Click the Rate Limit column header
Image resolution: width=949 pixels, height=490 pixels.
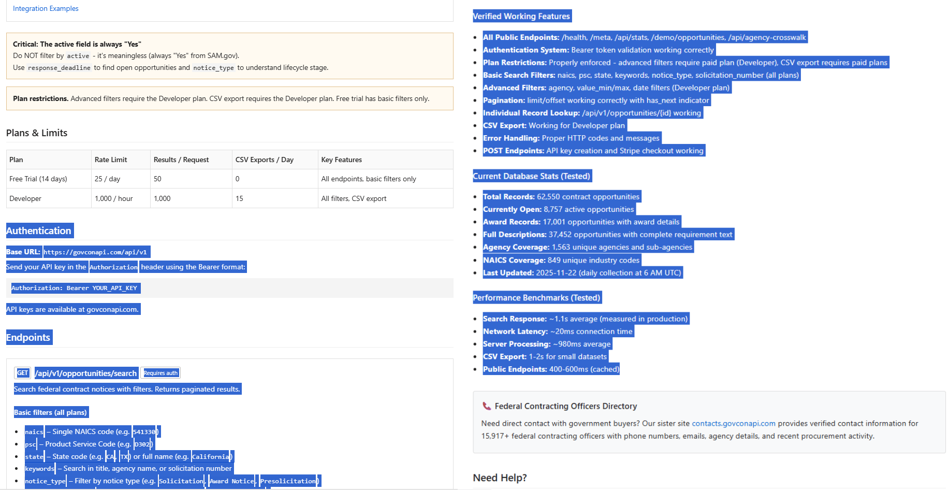click(x=111, y=160)
